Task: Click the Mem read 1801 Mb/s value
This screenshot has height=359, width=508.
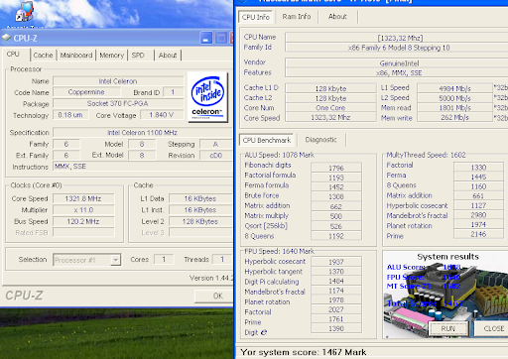Action: pos(454,108)
